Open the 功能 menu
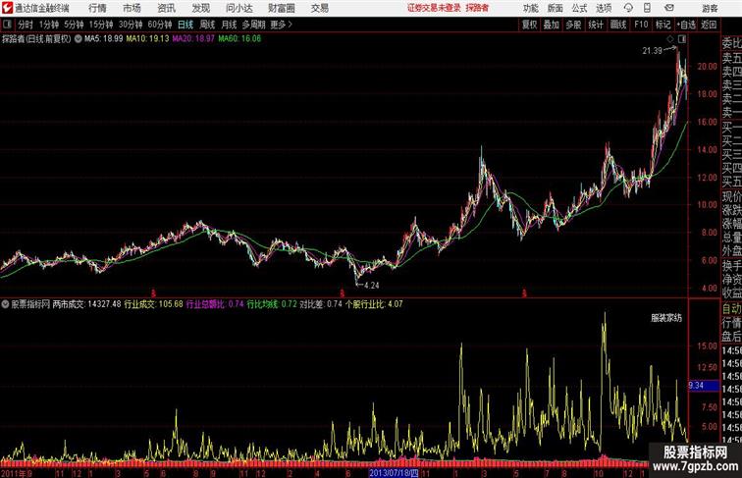 530,8
